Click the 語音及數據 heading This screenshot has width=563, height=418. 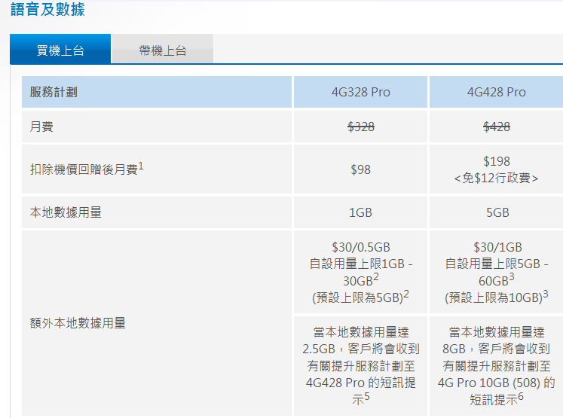[47, 9]
